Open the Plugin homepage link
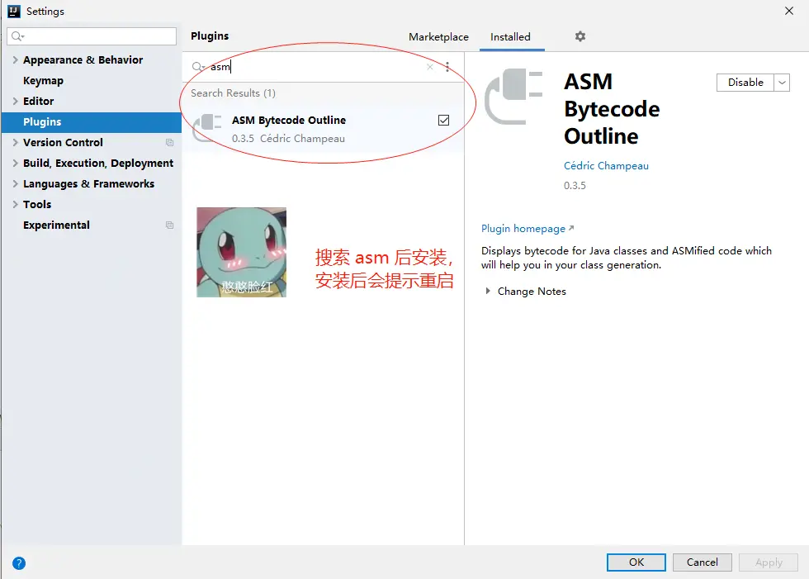The image size is (809, 579). [523, 228]
